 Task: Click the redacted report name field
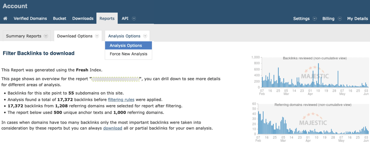(116, 79)
